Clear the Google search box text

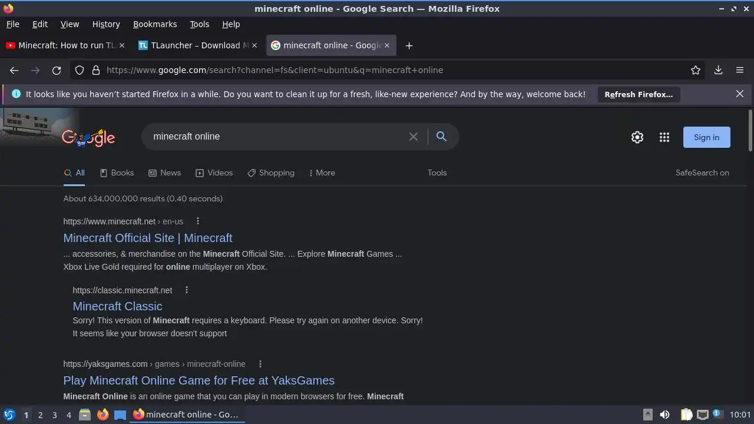tap(414, 137)
